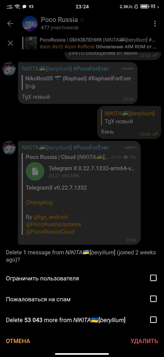
Task: Tap the quoted NikoRos05 reply
Action: coord(78,82)
